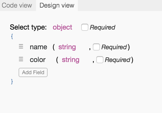Click the color field label
162x113 pixels.
pyautogui.click(x=38, y=60)
